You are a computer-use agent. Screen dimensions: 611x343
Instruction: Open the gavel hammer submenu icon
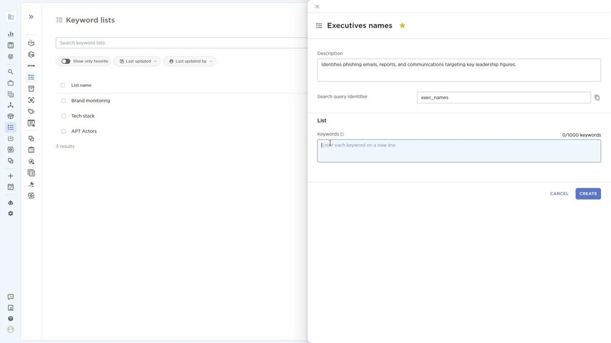31,184
